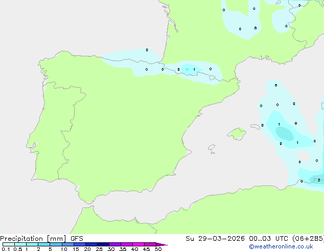This screenshot has height=251, width=324.
Task: Click the '45' legend scale label
Action: (x=146, y=249)
